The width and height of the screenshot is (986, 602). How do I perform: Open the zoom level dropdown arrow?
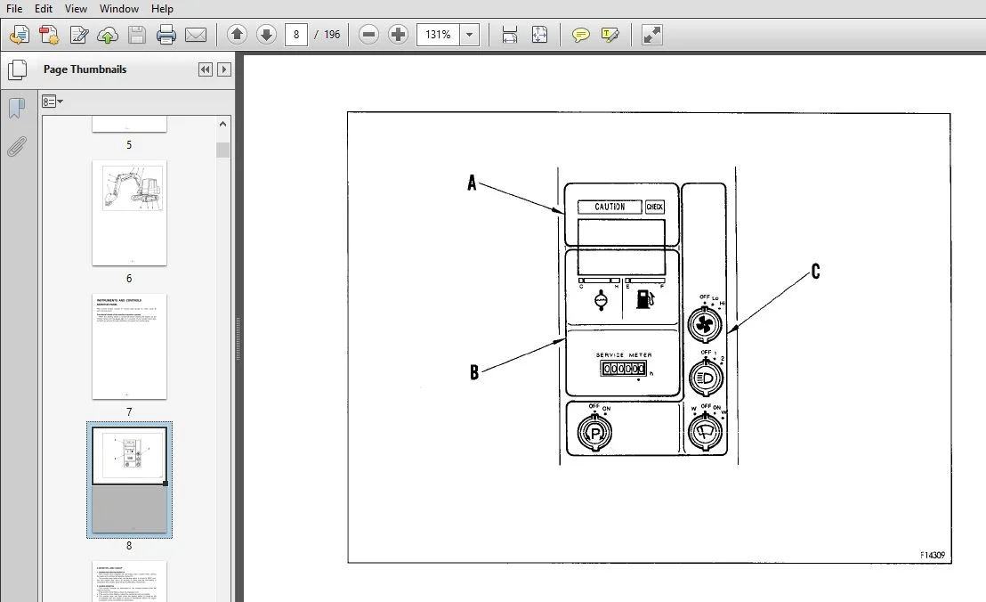469,35
